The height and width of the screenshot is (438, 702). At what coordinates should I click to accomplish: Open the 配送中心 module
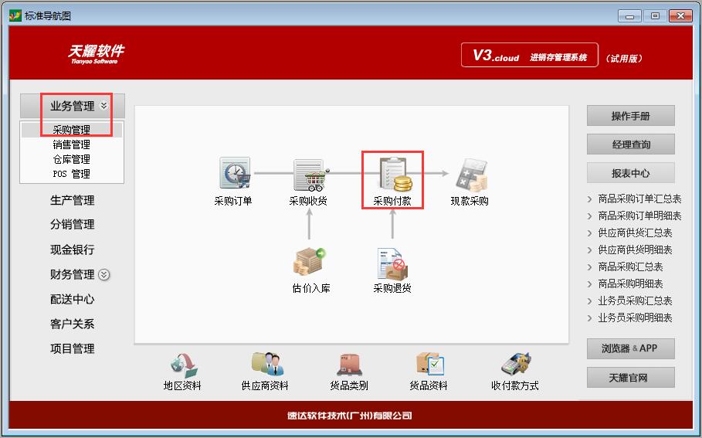[x=72, y=299]
